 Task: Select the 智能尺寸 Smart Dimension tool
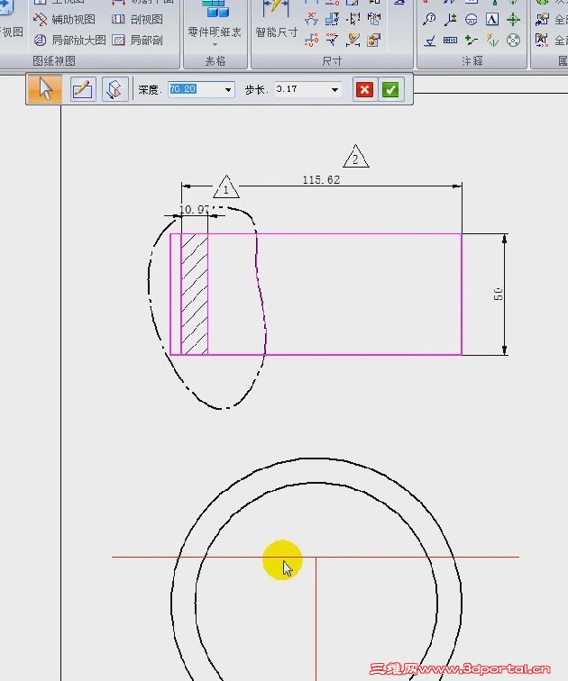(276, 20)
